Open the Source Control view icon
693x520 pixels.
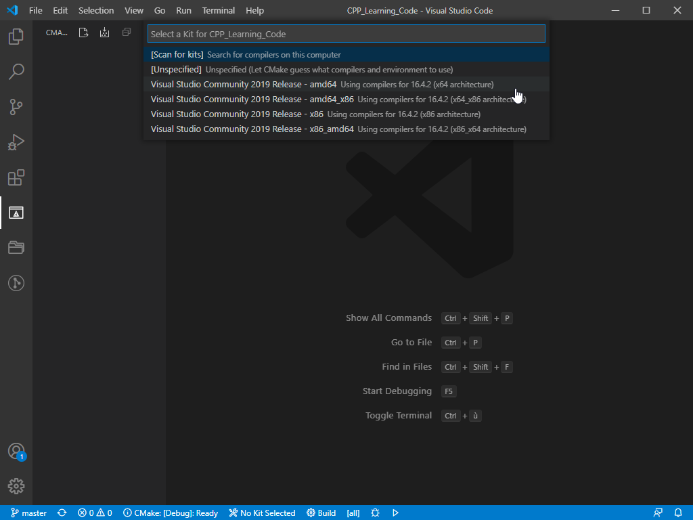pyautogui.click(x=16, y=106)
